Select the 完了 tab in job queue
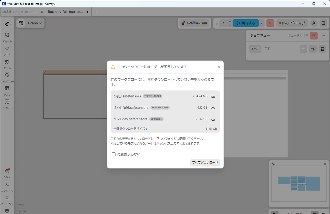330x214 pixels. click(x=267, y=49)
